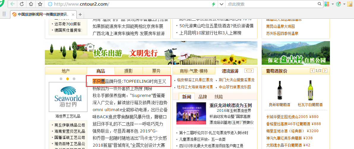Click the scissors screenshot tool icon
The width and height of the screenshot is (354, 149).
coord(350,4)
